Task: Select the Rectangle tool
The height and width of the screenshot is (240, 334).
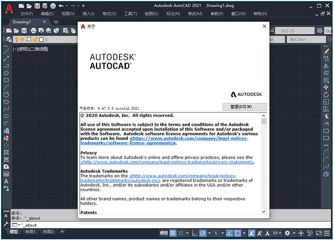Action: point(6,80)
